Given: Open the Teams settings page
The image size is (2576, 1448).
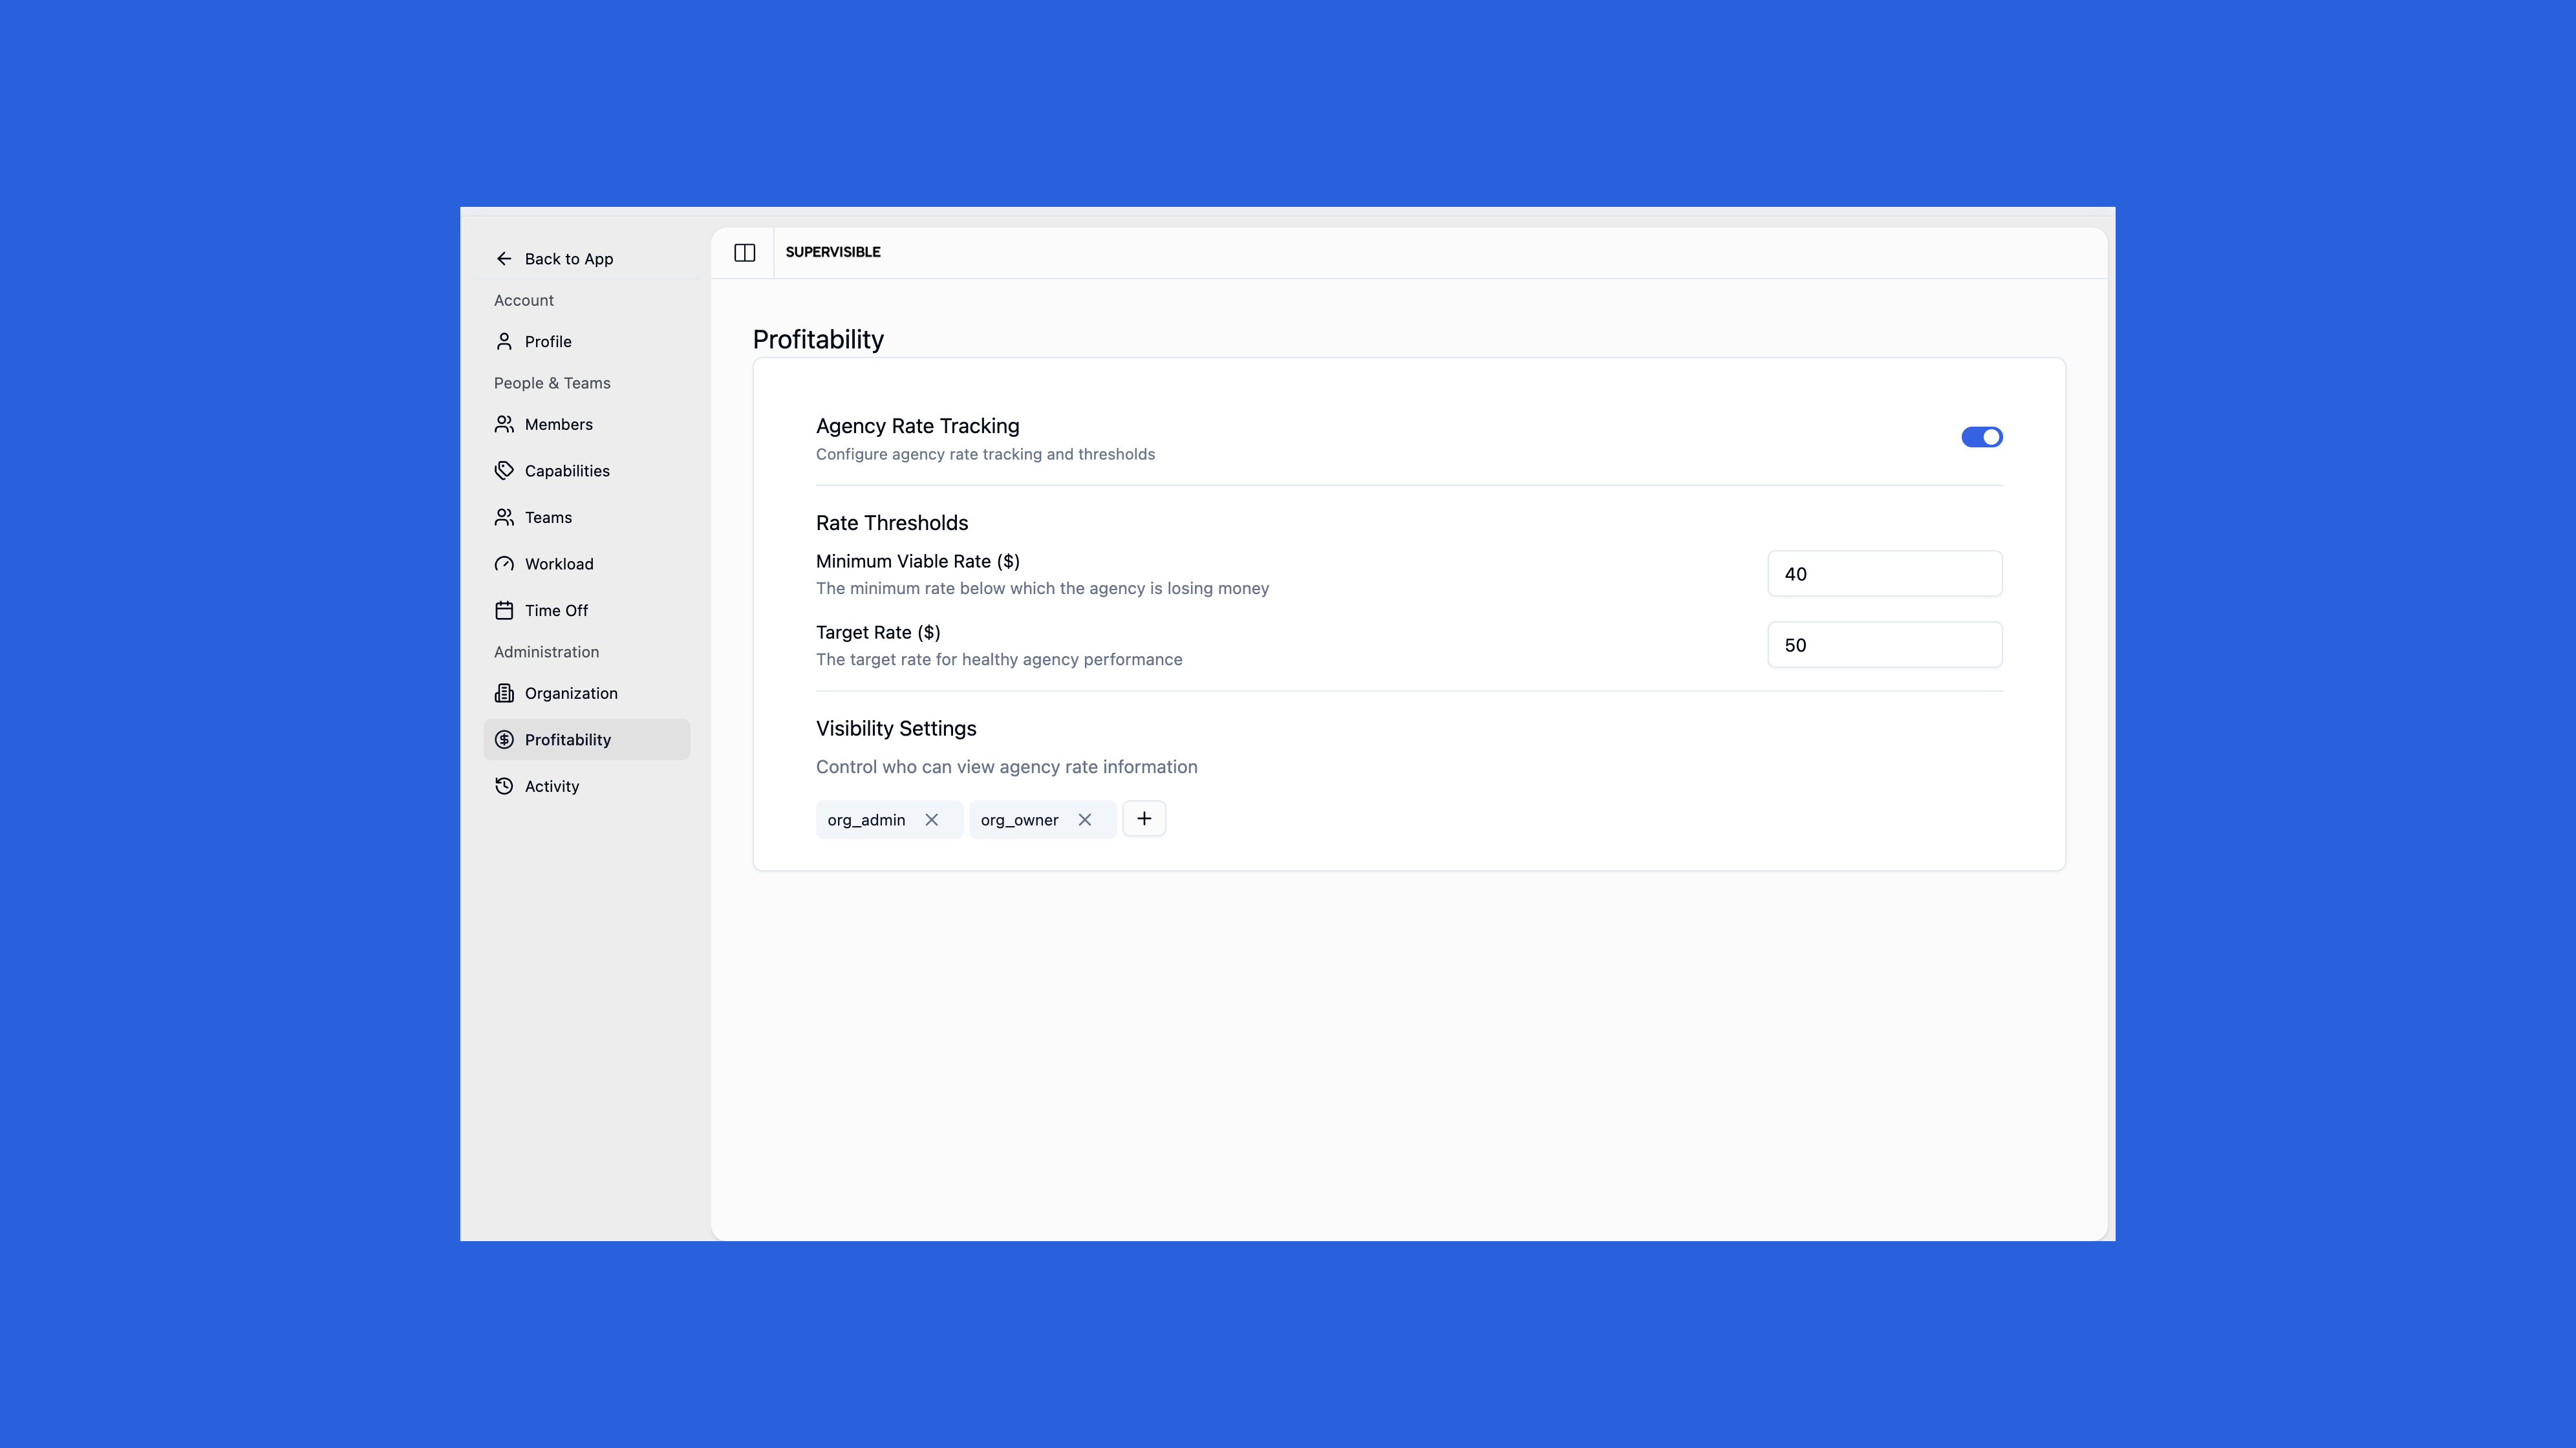Looking at the screenshot, I should pyautogui.click(x=548, y=518).
